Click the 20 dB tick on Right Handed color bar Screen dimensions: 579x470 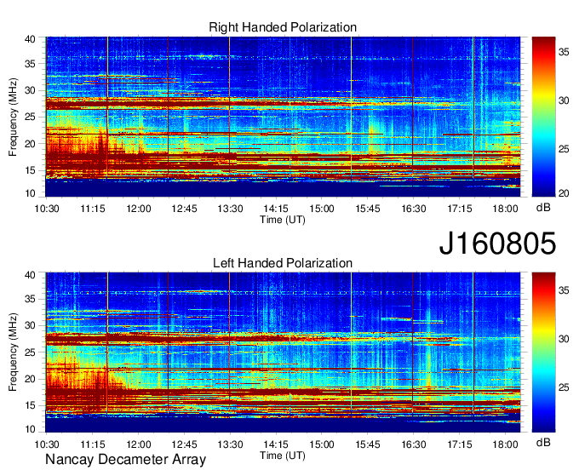(564, 193)
